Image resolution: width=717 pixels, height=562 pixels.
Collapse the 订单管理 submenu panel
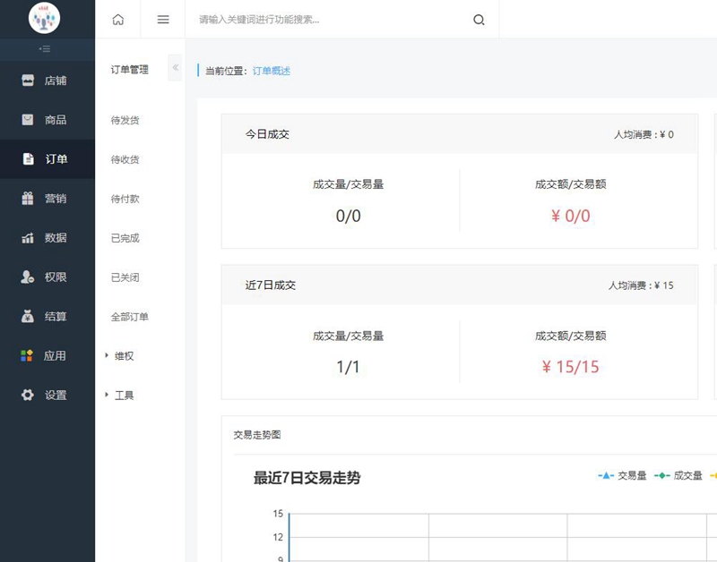pyautogui.click(x=176, y=69)
